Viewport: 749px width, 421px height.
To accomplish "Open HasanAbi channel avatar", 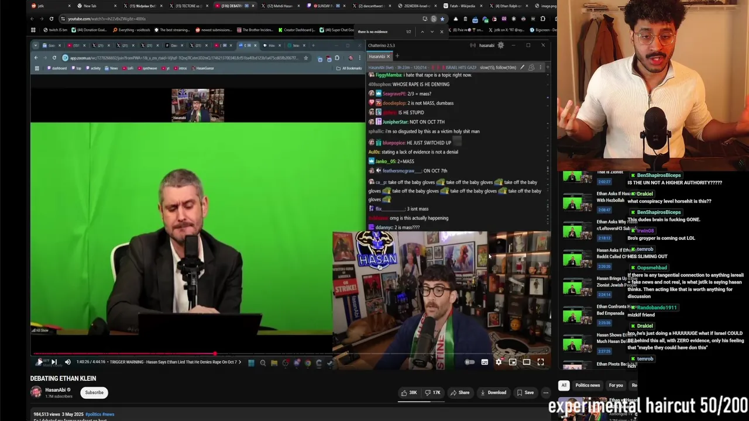I will click(x=36, y=392).
